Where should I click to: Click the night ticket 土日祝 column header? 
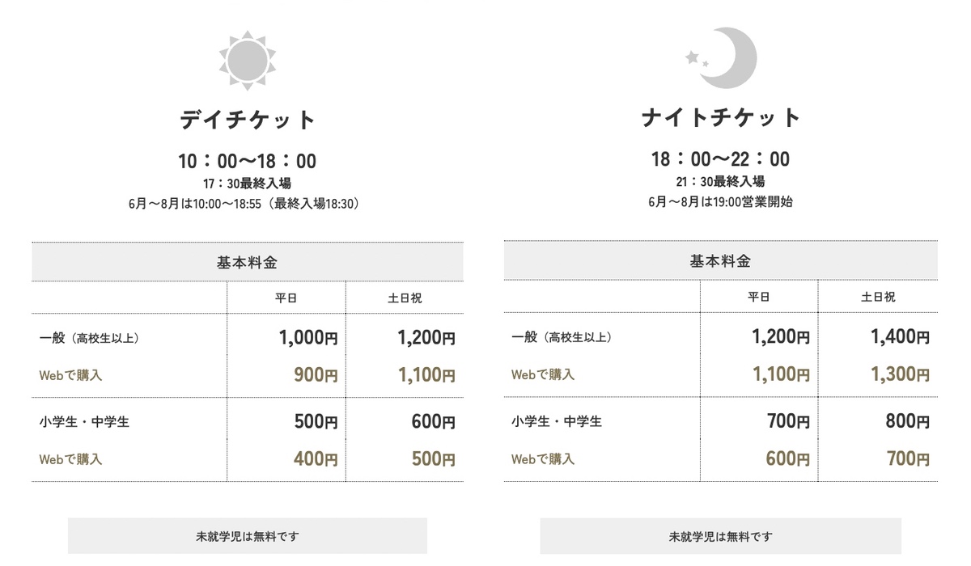(x=878, y=298)
